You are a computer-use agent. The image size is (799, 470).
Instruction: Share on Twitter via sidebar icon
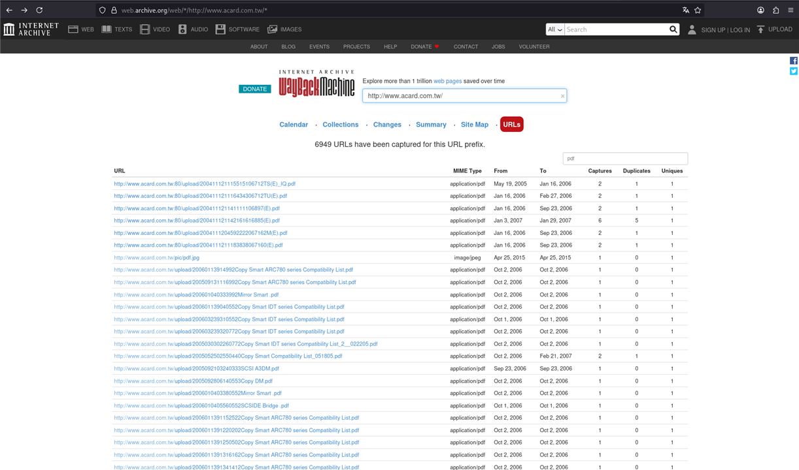tap(794, 71)
